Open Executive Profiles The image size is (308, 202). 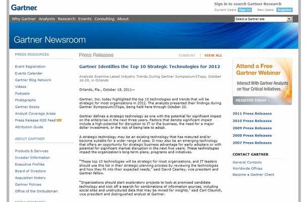[30, 164]
